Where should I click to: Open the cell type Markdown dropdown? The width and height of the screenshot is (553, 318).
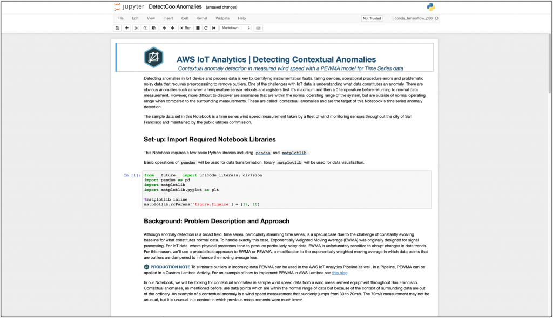click(x=235, y=28)
